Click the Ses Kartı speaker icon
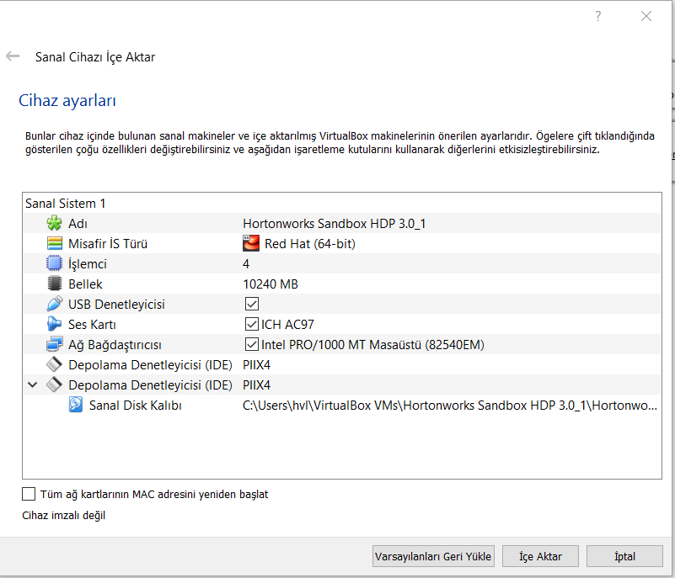This screenshot has width=675, height=578. click(54, 324)
